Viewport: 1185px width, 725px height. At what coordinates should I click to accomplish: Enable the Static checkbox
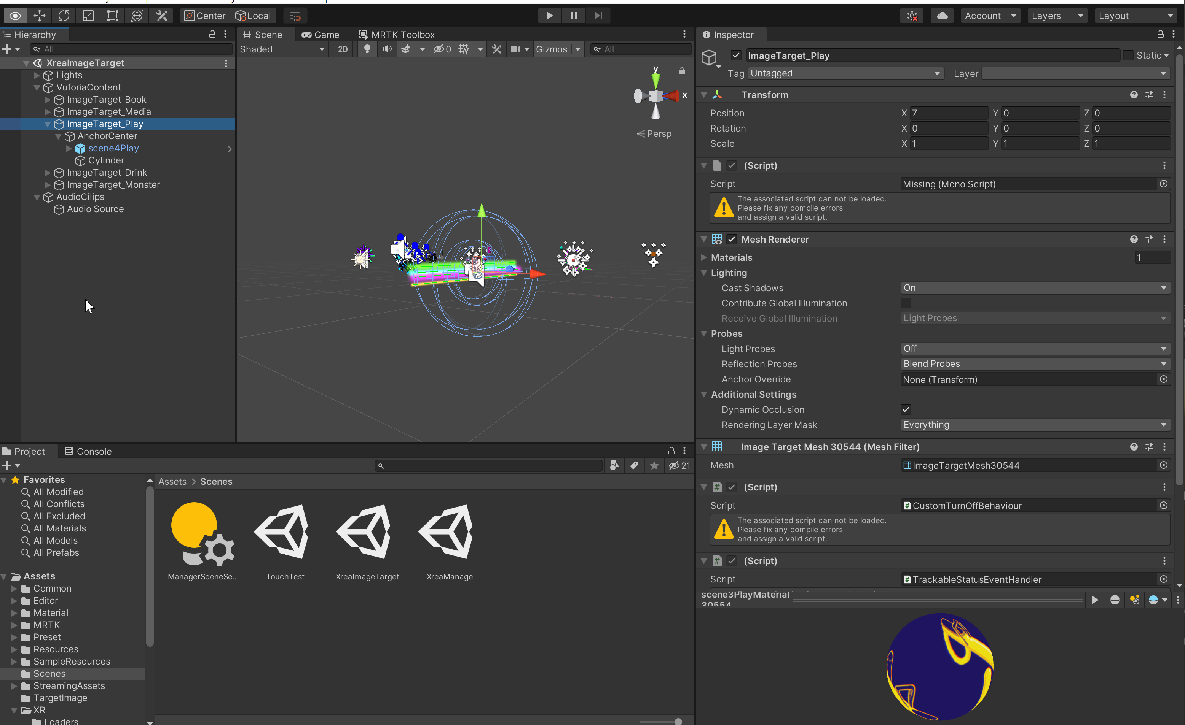pyautogui.click(x=1128, y=55)
